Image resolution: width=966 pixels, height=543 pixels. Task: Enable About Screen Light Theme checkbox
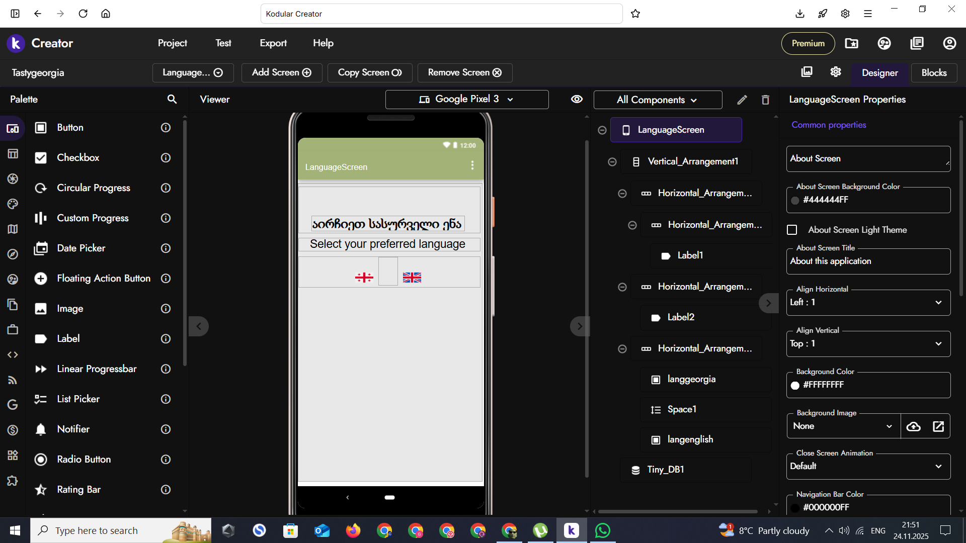pos(792,230)
